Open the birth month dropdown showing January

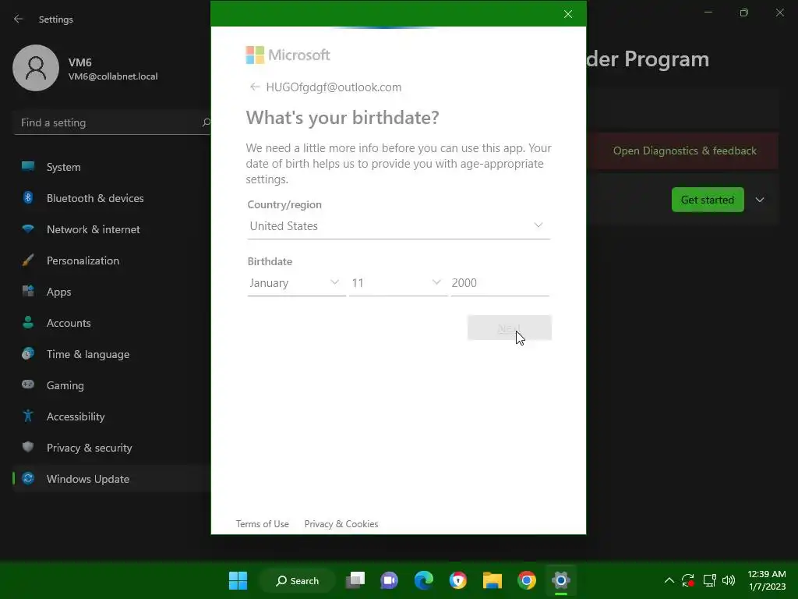296,282
